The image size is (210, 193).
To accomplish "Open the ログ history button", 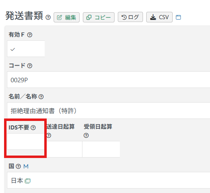I will point(130,17).
